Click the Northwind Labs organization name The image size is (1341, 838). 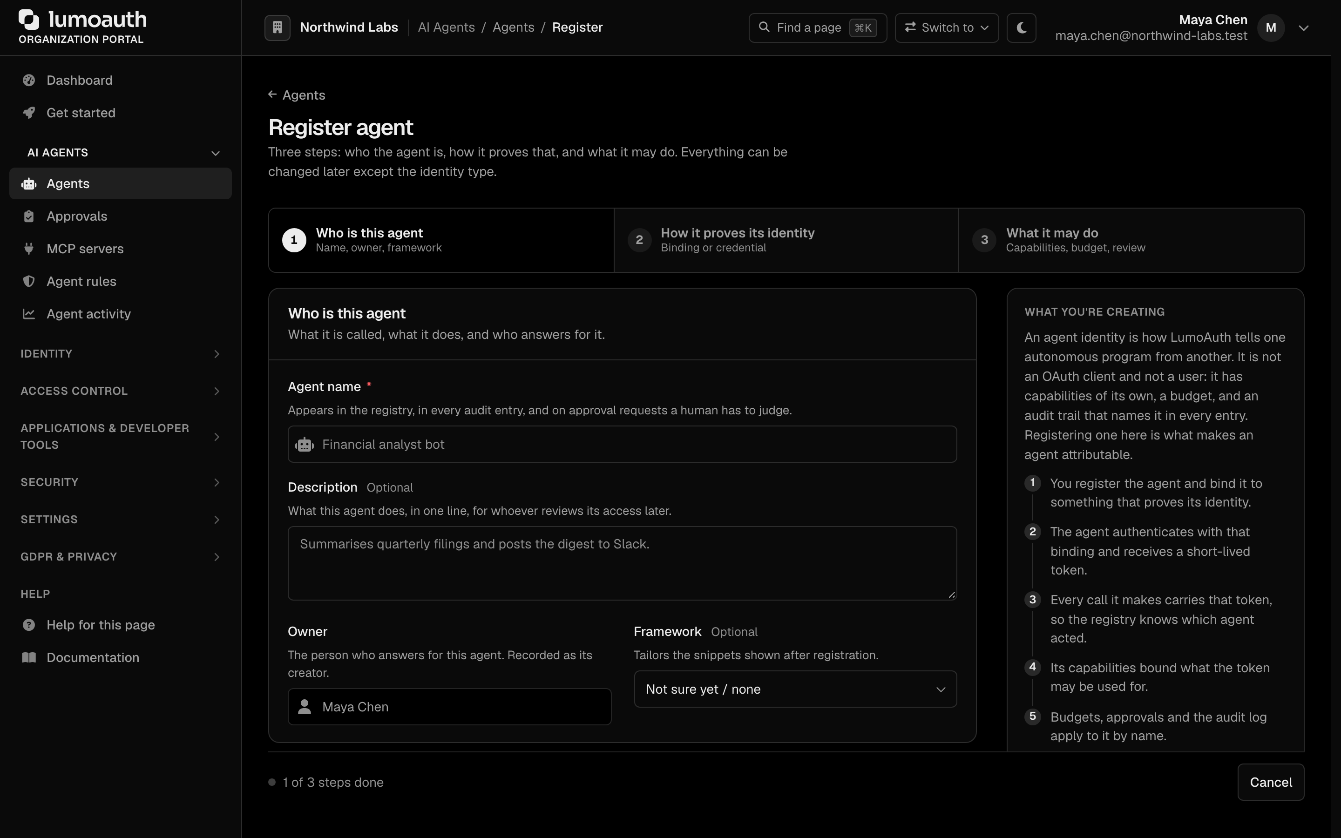pos(349,27)
